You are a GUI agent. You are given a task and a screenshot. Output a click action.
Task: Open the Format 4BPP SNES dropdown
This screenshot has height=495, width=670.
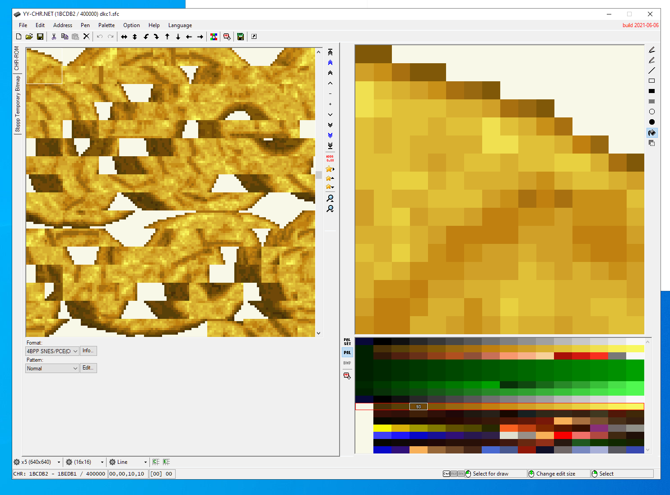click(52, 351)
